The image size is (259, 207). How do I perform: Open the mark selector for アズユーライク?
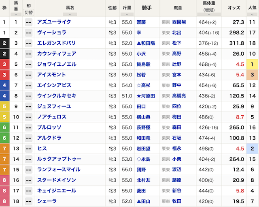coord(28,22)
